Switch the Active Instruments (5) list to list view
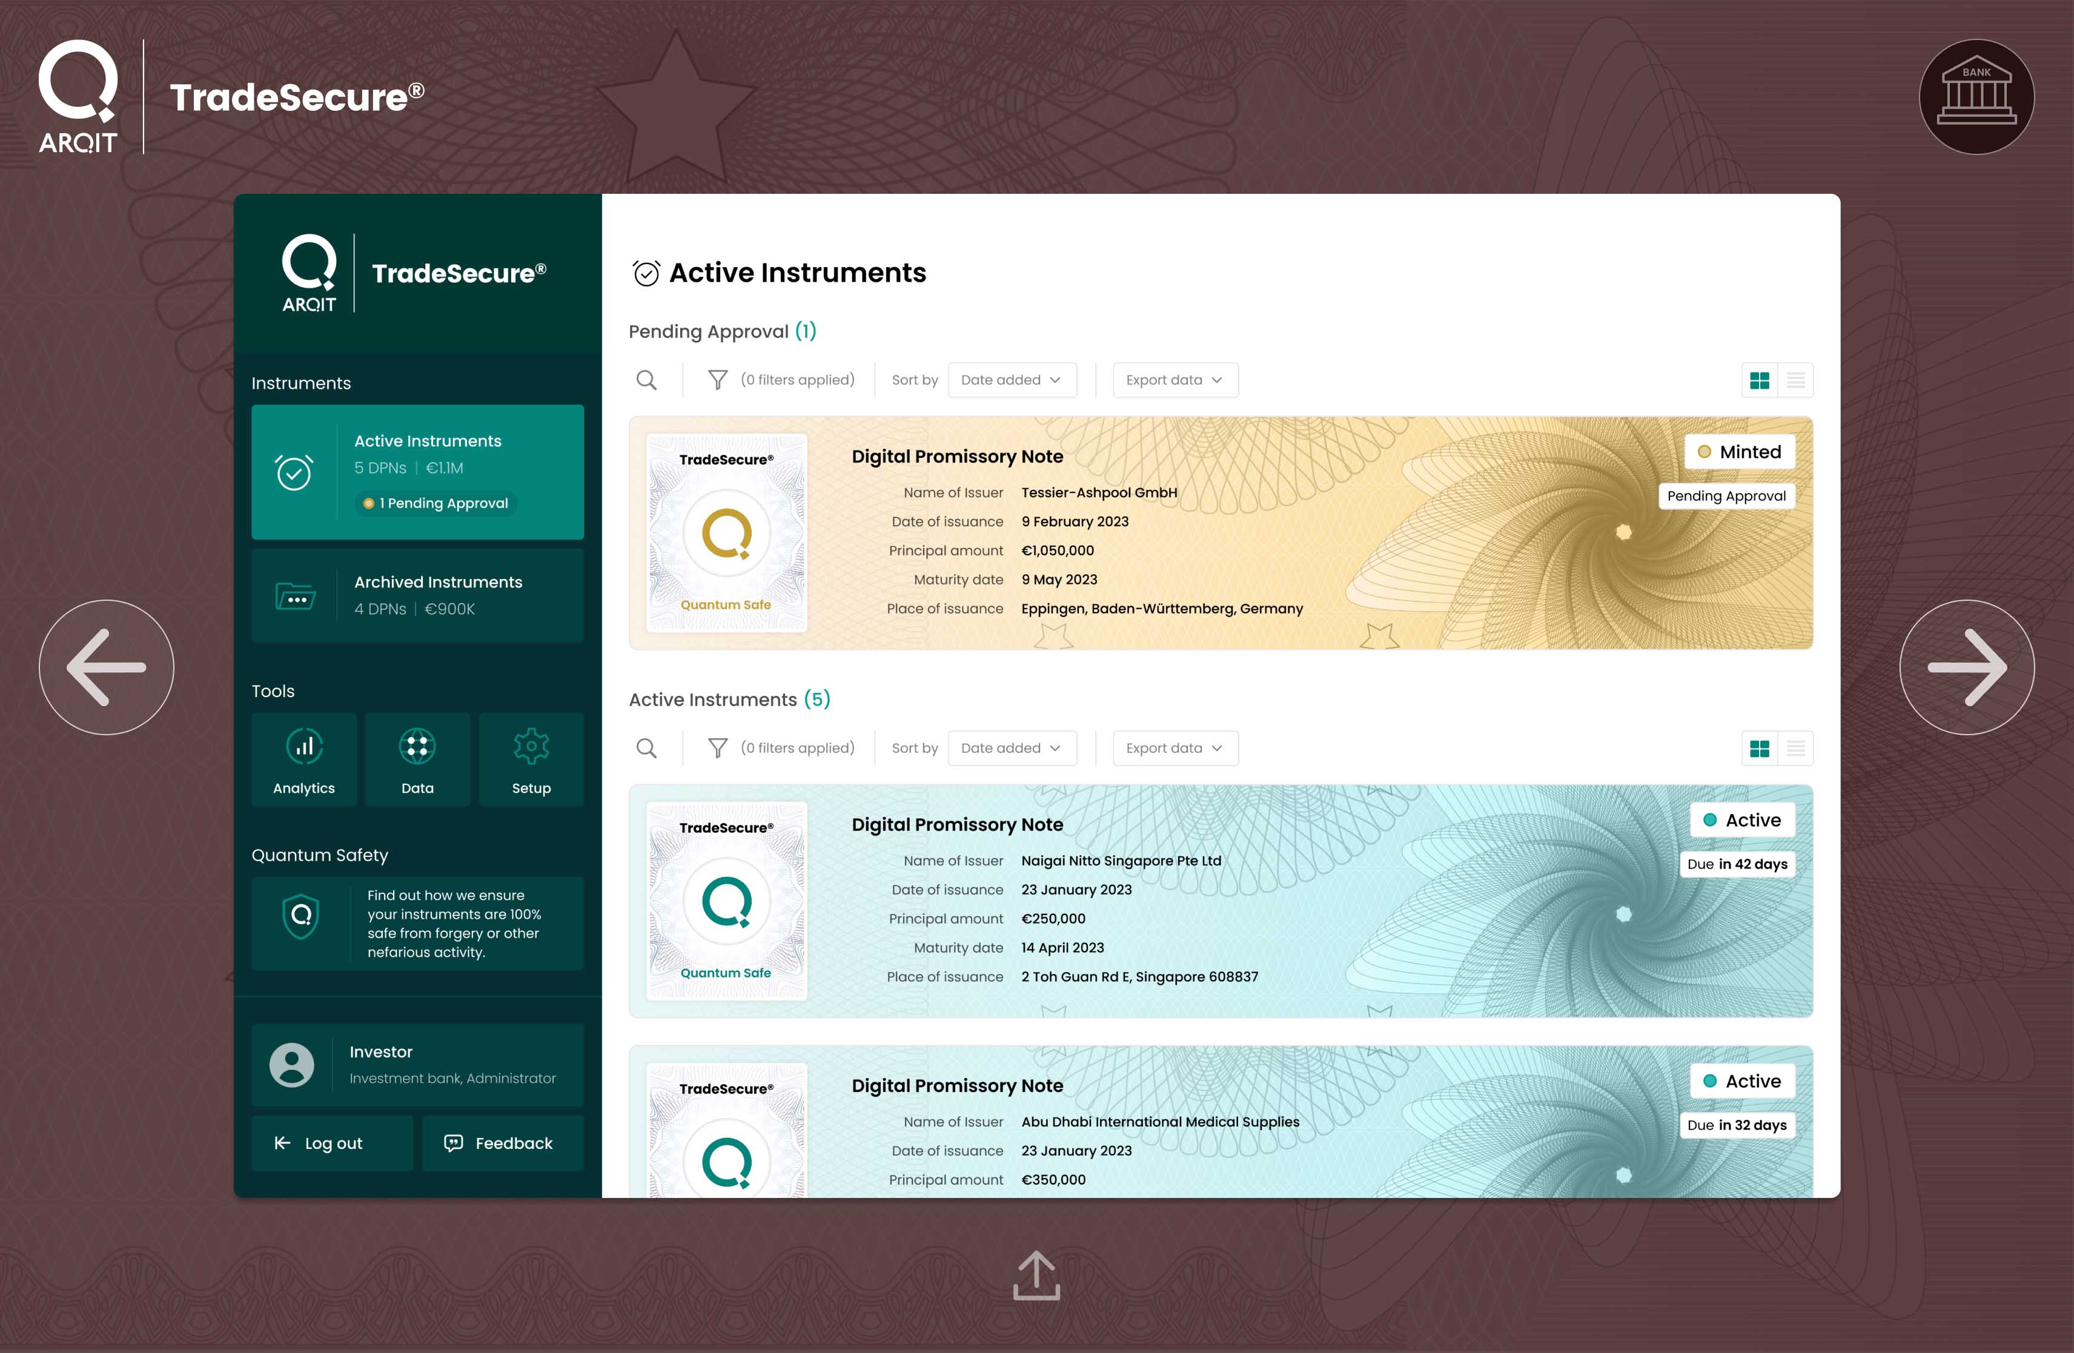The image size is (2074, 1353). pos(1796,749)
